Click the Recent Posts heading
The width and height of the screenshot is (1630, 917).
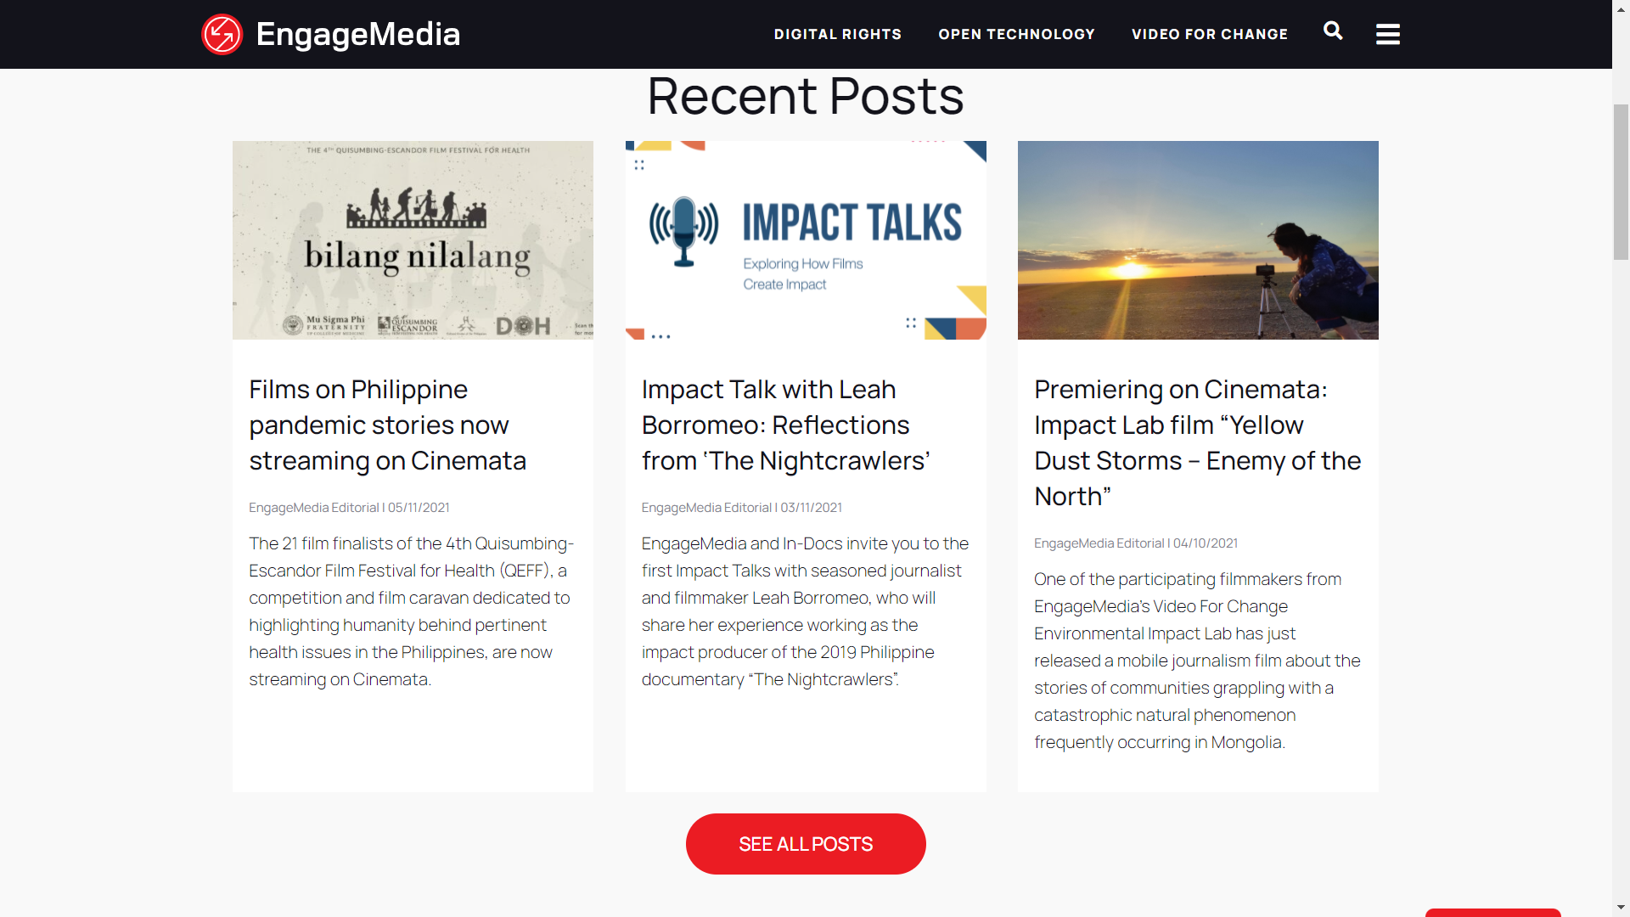(806, 96)
